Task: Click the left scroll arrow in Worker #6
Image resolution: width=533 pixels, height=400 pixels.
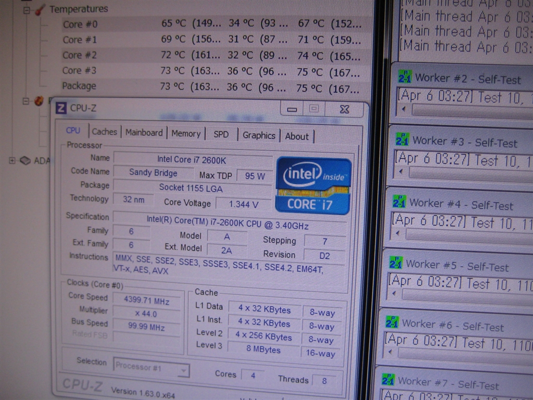Action: tap(390, 352)
